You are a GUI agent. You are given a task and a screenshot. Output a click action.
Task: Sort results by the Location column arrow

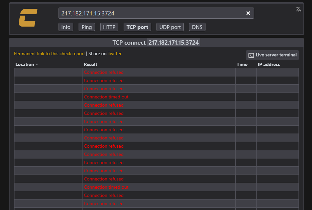point(37,64)
